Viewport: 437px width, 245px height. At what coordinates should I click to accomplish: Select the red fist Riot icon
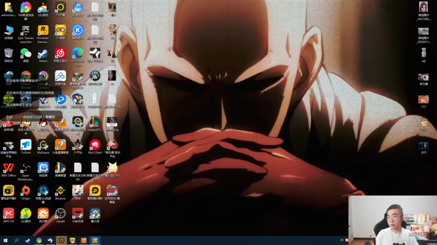pos(95,145)
